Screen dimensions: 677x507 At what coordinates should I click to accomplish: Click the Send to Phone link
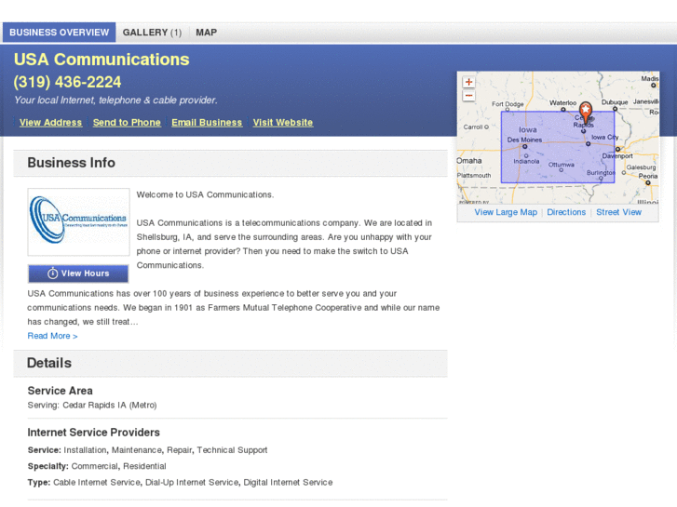pyautogui.click(x=127, y=123)
